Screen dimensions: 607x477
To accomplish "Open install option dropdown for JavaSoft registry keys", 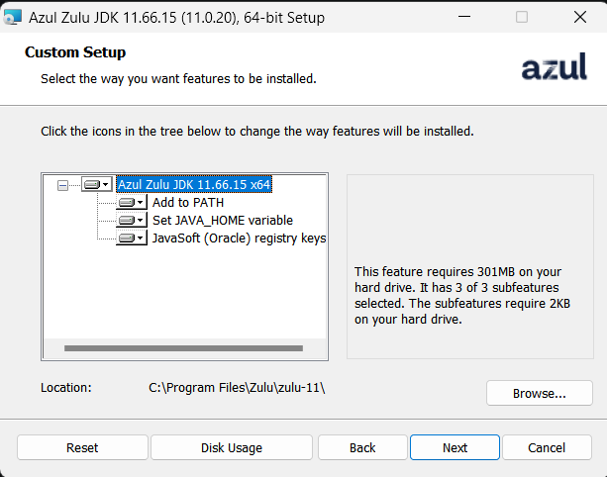I will (x=132, y=238).
